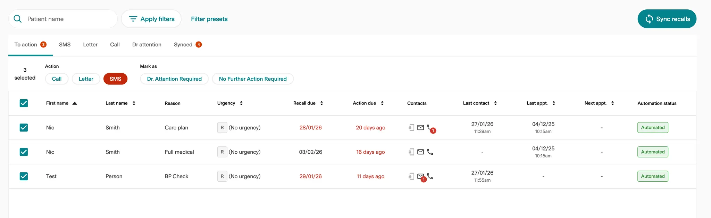This screenshot has height=218, width=711.
Task: Click the SMS mobile icon in BP Check row
Action: tap(411, 176)
